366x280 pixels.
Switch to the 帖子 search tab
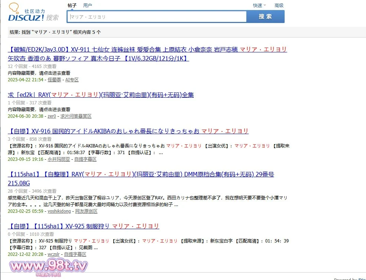[x=72, y=6]
